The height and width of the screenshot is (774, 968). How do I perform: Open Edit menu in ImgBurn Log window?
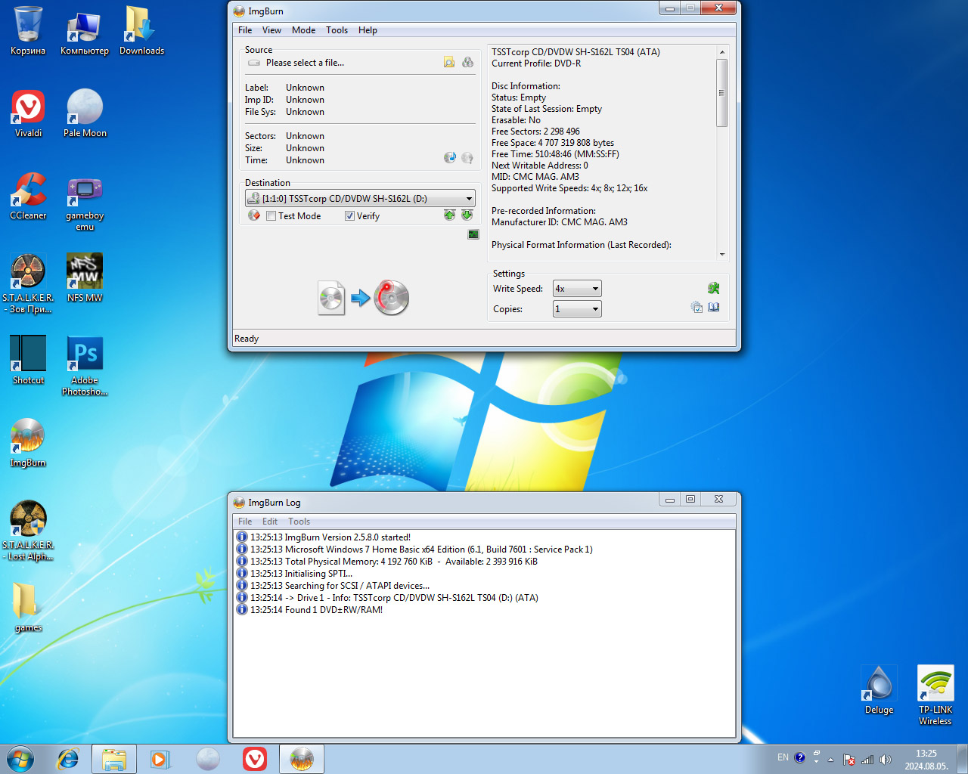pos(270,522)
